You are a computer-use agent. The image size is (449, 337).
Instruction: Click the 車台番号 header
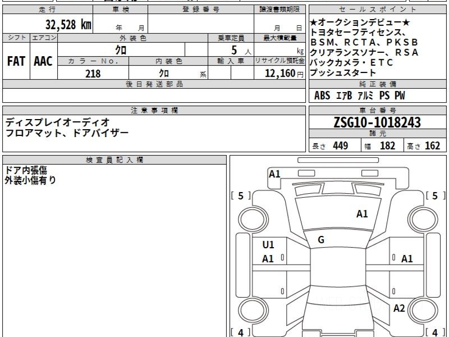point(378,110)
